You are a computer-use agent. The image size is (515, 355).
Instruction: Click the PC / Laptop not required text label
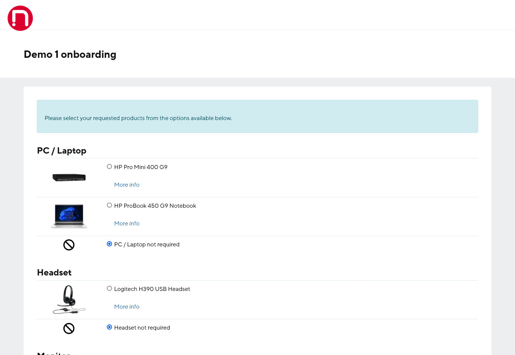pos(147,245)
